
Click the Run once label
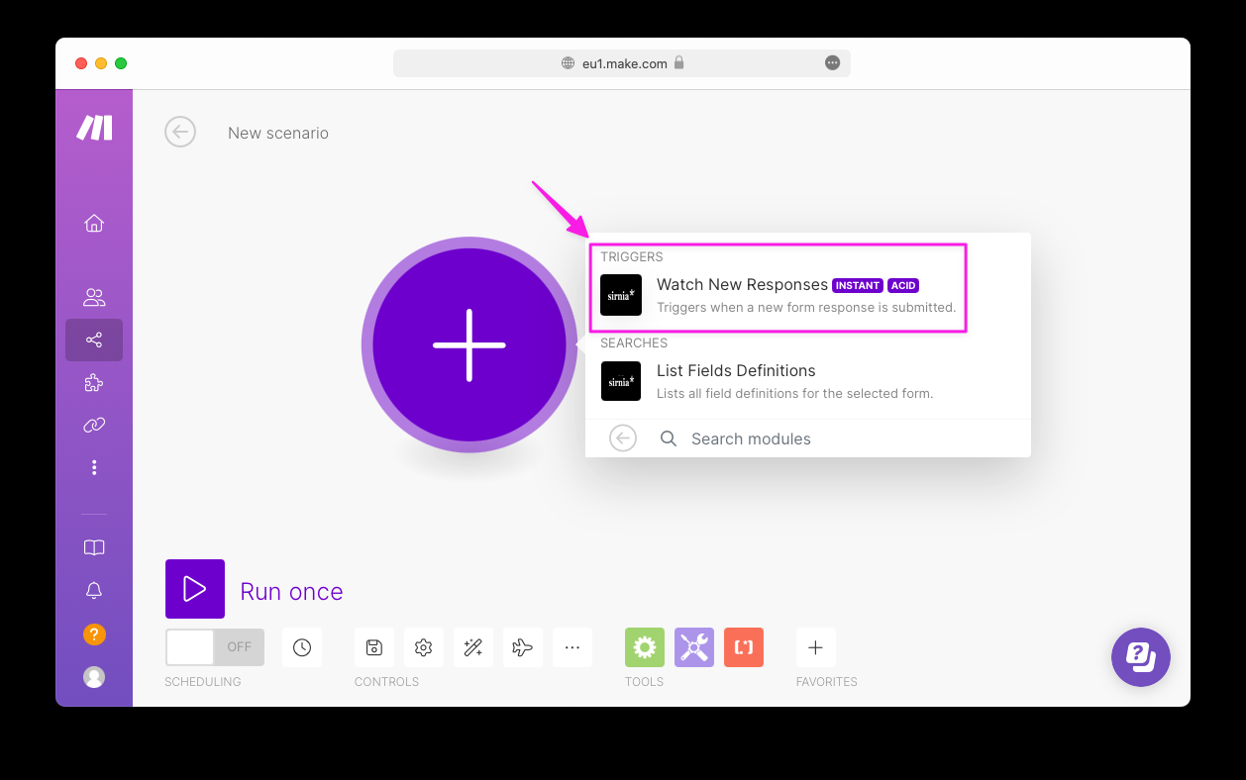pyautogui.click(x=291, y=591)
